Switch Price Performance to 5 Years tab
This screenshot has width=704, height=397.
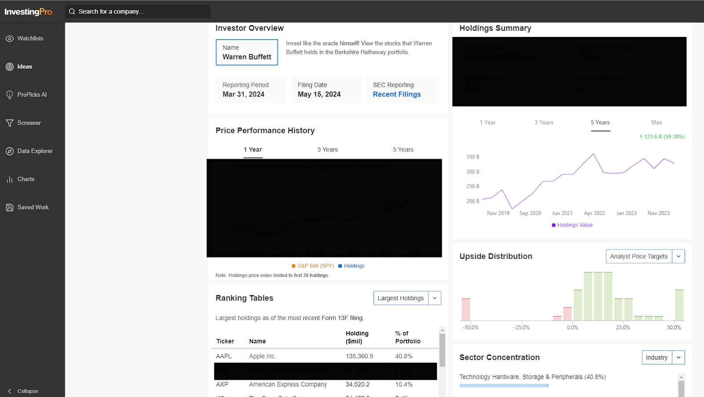403,150
